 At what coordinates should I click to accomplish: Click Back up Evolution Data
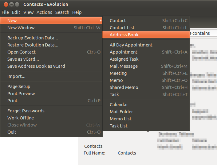coord(33,38)
